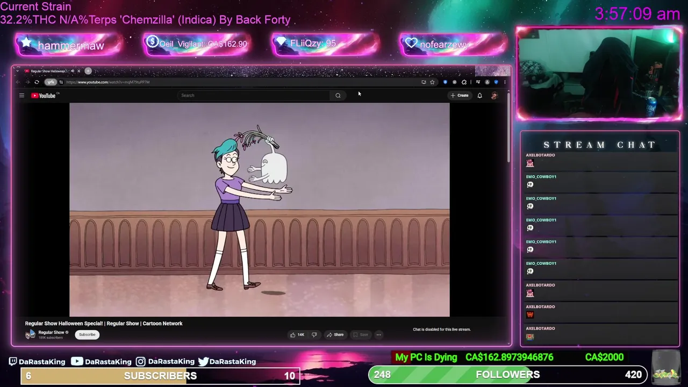Click the 3:57:09 am clock
This screenshot has width=688, height=387.
coord(637,14)
